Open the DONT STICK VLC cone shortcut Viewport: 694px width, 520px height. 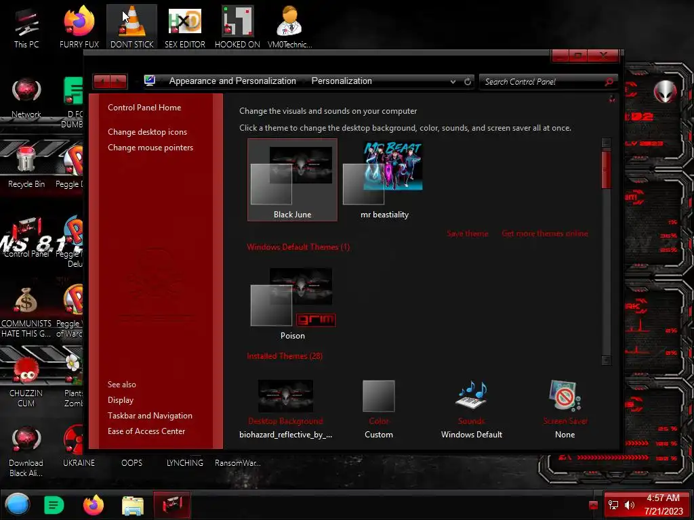pos(132,27)
